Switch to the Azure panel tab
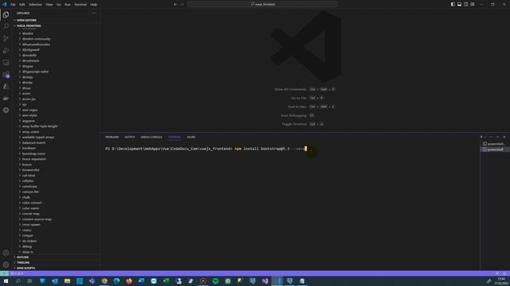The width and height of the screenshot is (510, 286). [x=191, y=137]
